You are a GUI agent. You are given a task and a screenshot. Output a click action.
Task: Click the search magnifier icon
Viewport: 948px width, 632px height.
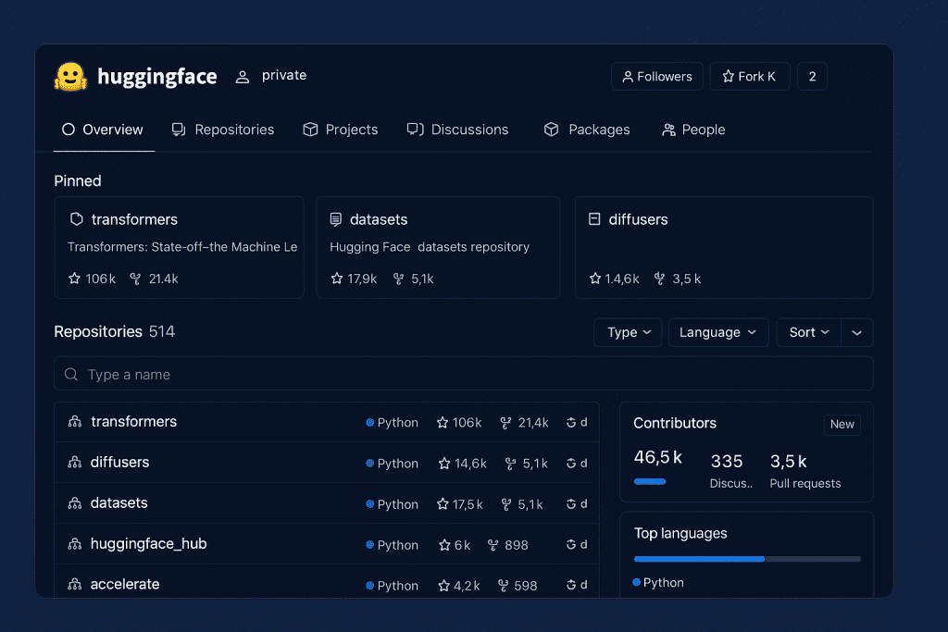pos(71,375)
